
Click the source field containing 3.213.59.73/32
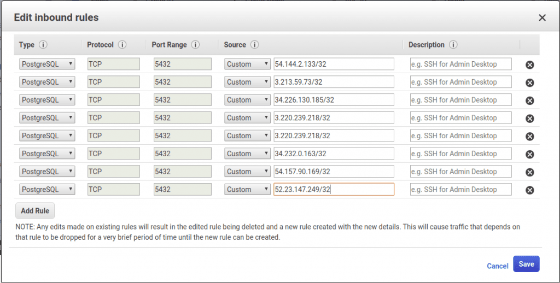pos(334,82)
